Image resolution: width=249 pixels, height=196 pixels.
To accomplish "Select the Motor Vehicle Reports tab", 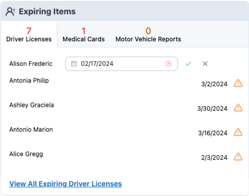I will click(x=148, y=35).
